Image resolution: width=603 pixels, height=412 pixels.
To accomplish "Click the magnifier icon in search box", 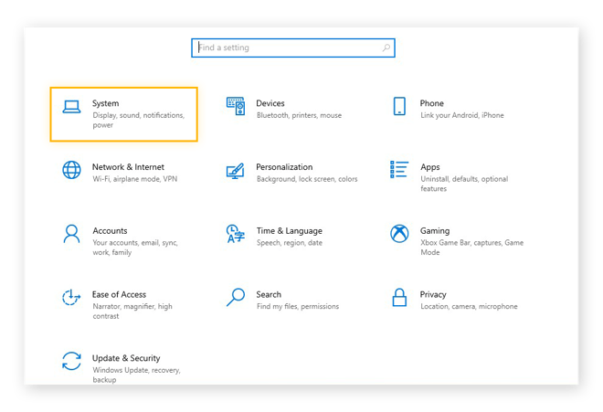I will click(x=386, y=48).
